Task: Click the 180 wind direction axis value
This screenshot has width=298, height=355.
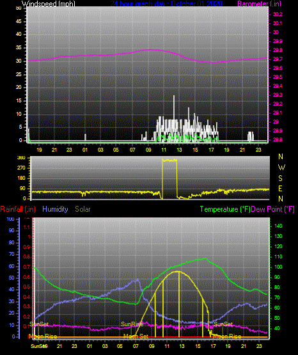Action: (21, 178)
